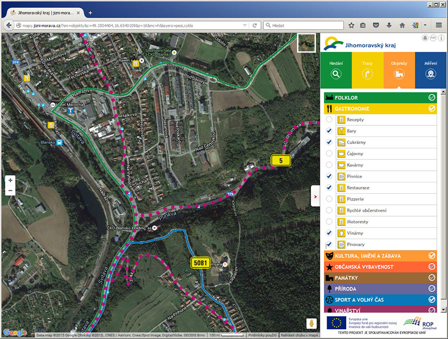Image resolution: width=448 pixels, height=339 pixels.
Task: Open browser downloads arrow
Action: tap(389, 25)
